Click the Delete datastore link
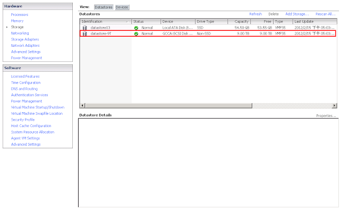The image size is (340, 210). [x=274, y=14]
